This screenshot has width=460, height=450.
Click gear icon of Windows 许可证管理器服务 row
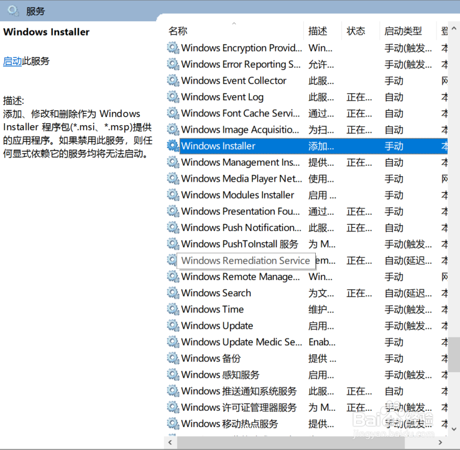click(173, 408)
